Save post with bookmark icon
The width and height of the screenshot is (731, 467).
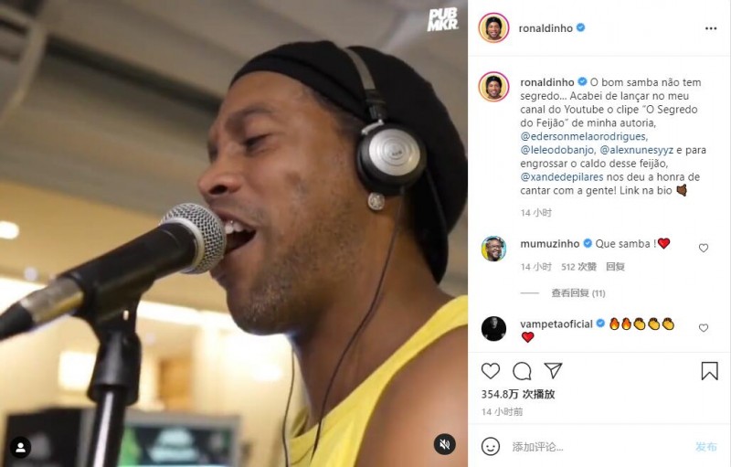click(x=709, y=371)
